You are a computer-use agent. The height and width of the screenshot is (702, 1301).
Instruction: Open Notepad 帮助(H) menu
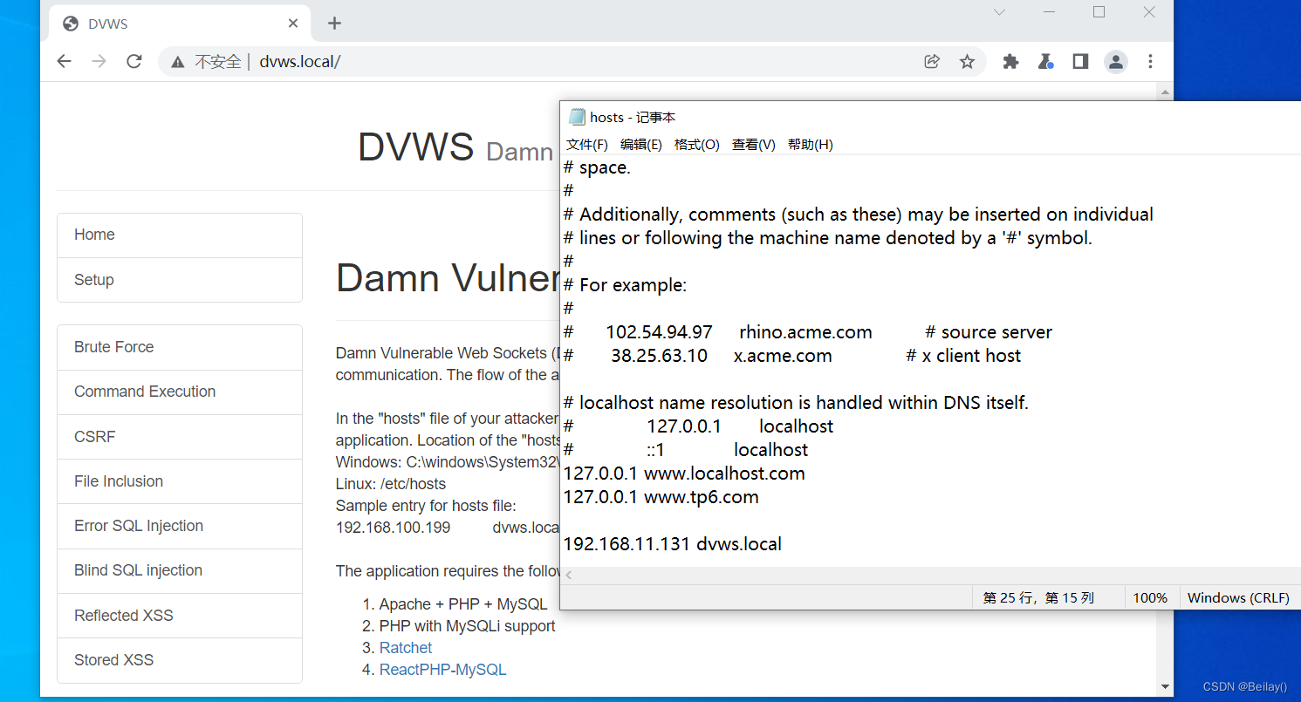811,145
